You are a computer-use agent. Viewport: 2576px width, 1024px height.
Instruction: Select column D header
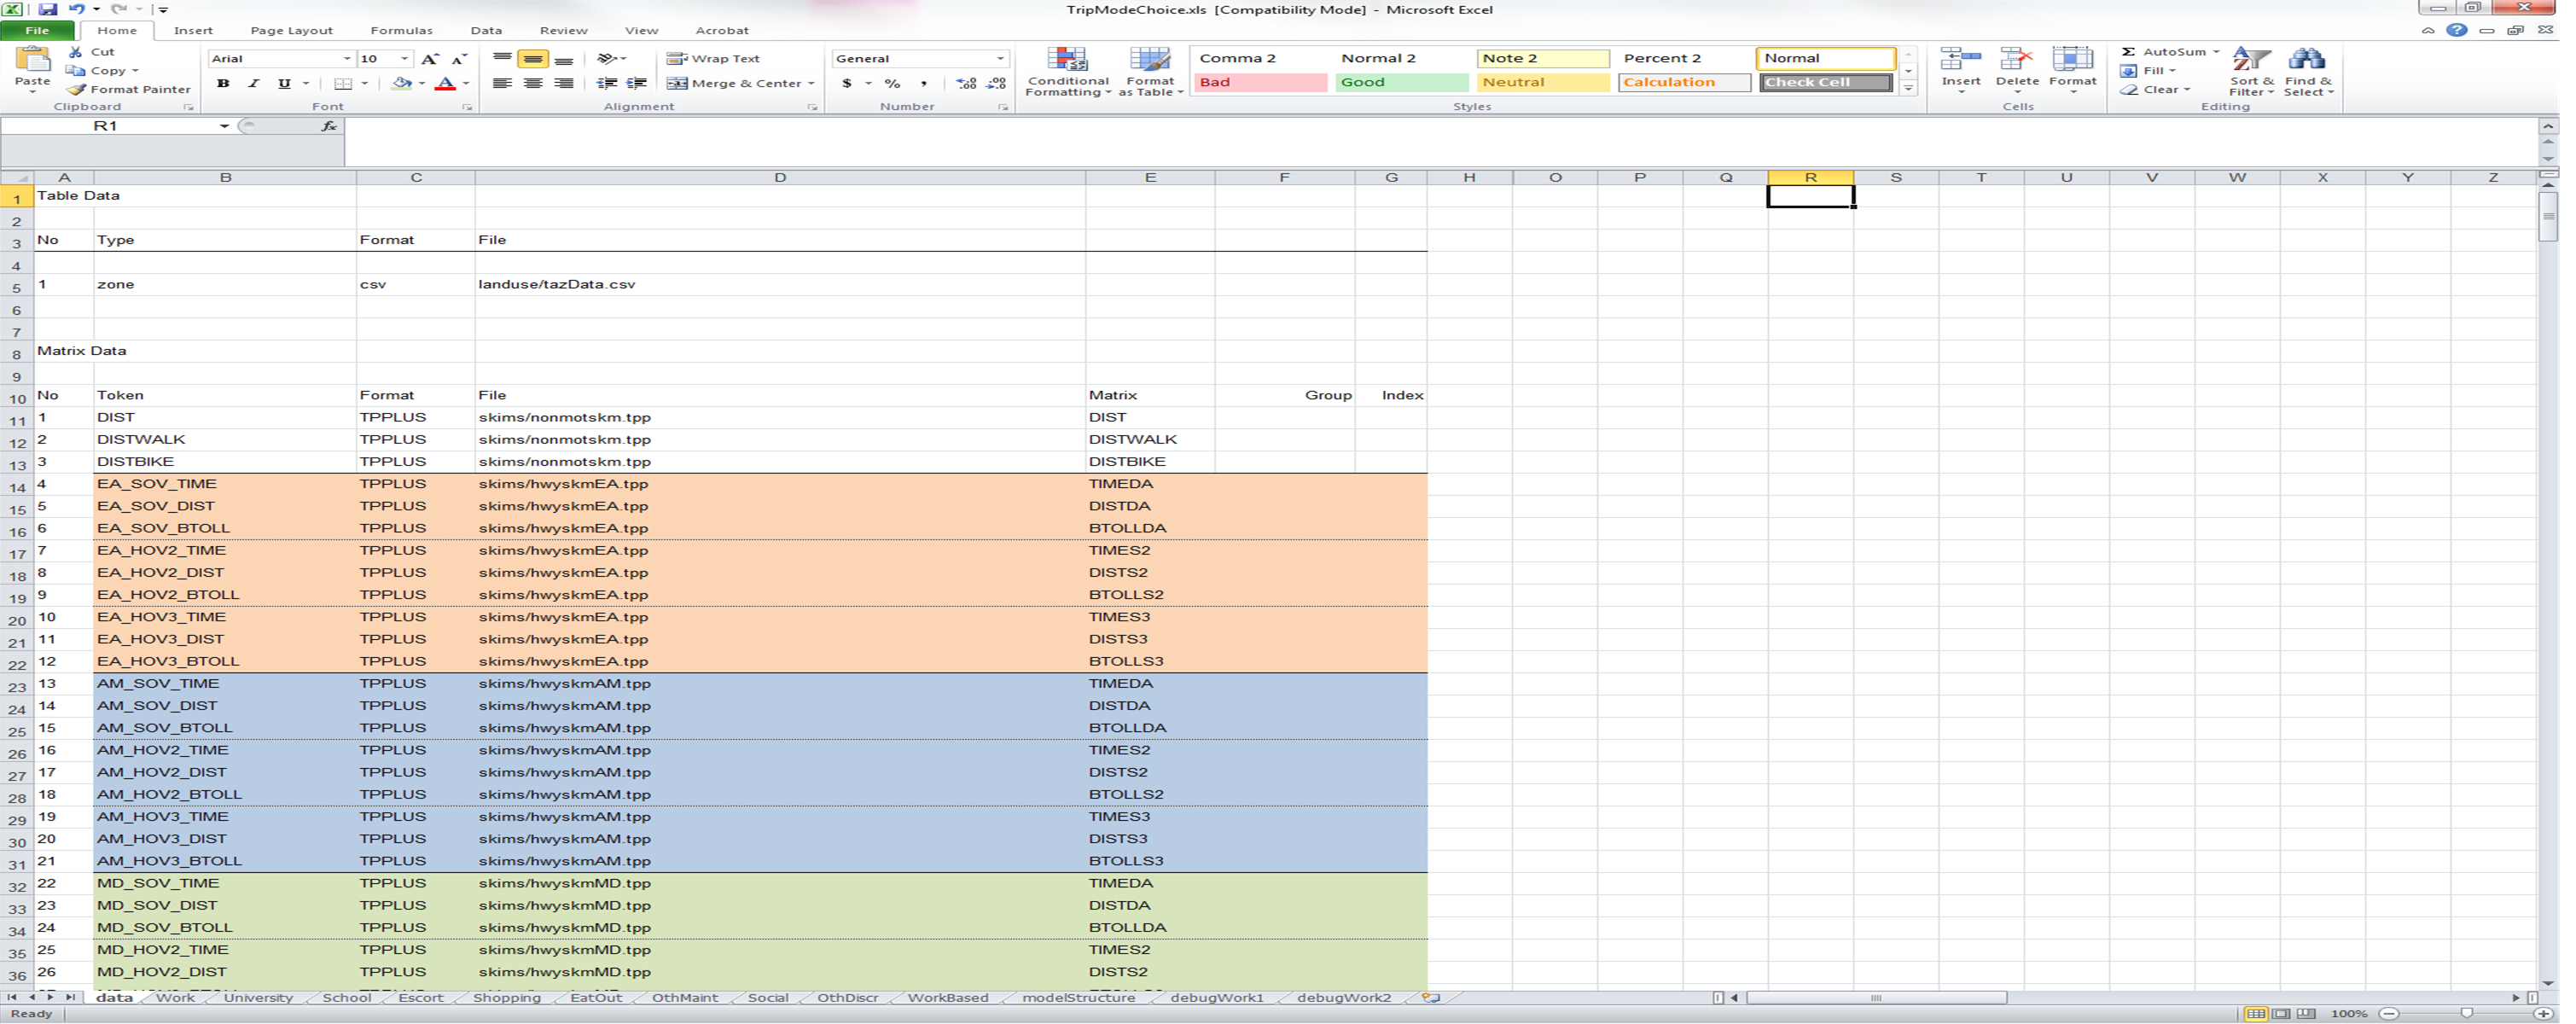(779, 177)
